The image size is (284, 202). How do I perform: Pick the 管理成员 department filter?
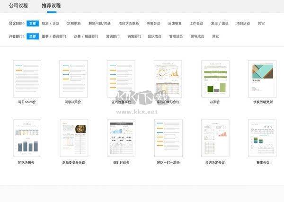tap(176, 36)
